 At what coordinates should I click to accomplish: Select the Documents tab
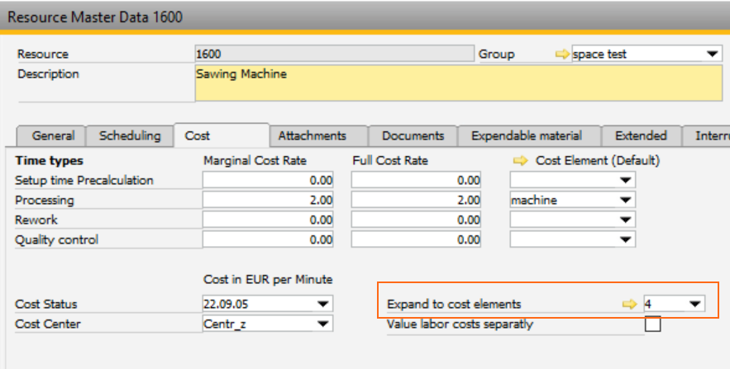click(413, 136)
